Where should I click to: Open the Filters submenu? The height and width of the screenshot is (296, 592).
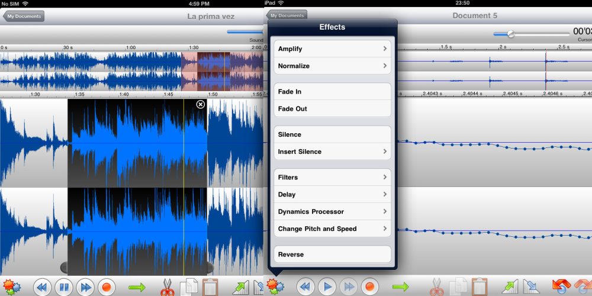332,177
